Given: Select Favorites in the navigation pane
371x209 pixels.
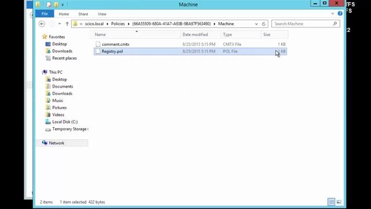Looking at the screenshot, I should (57, 37).
